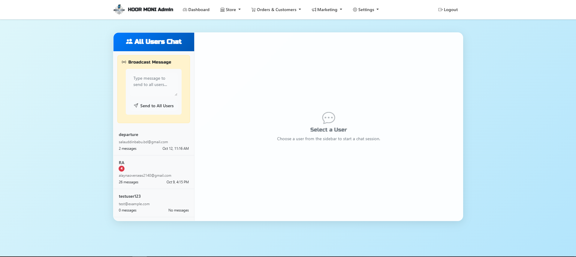Click the Logout arrow icon

(440, 10)
